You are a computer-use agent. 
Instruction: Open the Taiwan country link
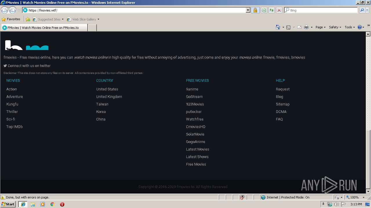click(x=102, y=104)
